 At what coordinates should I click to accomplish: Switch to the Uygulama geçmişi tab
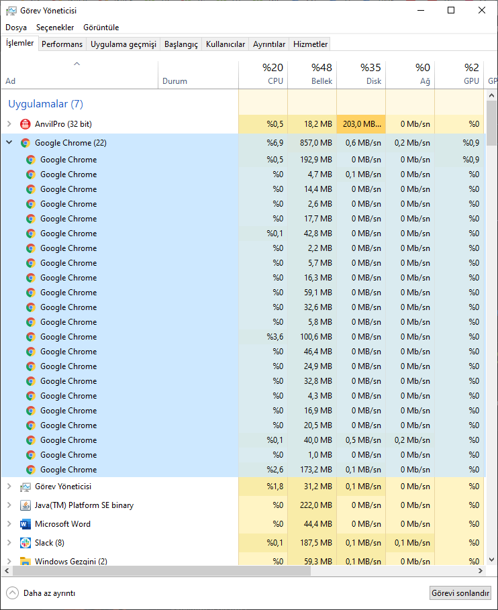coord(123,44)
